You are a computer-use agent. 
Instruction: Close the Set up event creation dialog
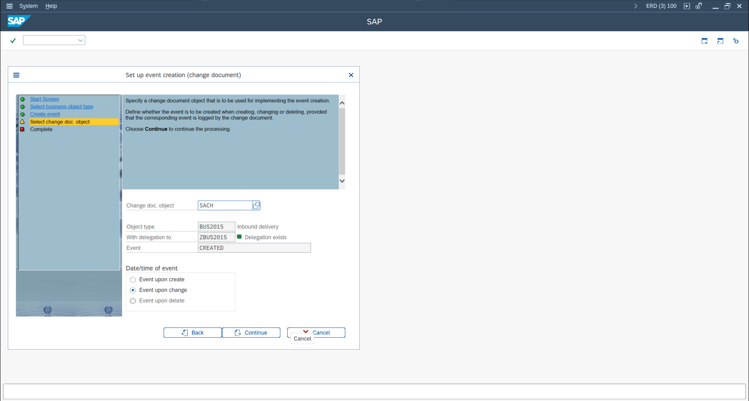click(x=351, y=75)
